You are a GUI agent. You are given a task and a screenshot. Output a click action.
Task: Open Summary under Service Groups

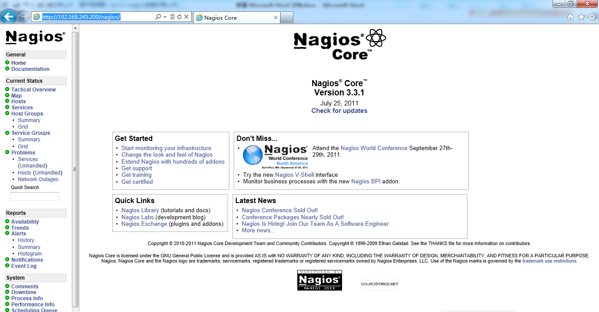tap(29, 140)
